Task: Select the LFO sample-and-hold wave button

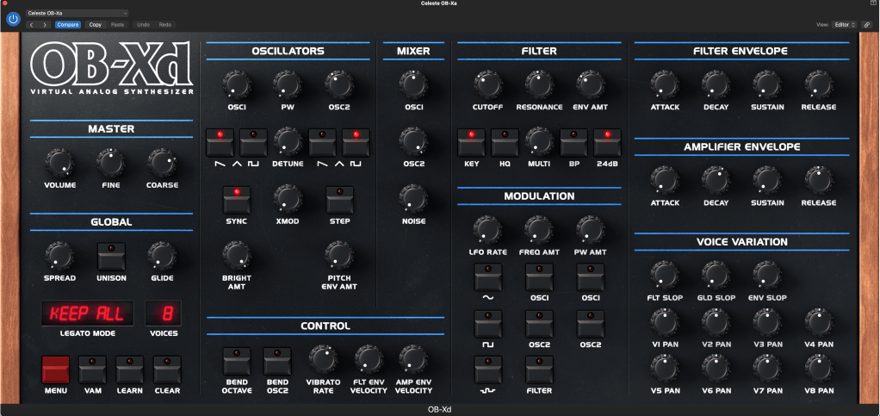Action: click(x=486, y=372)
